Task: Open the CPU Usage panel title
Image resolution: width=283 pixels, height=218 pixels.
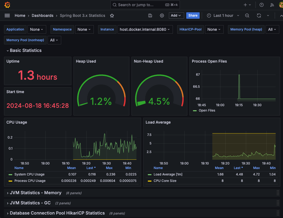Action: click(17, 122)
